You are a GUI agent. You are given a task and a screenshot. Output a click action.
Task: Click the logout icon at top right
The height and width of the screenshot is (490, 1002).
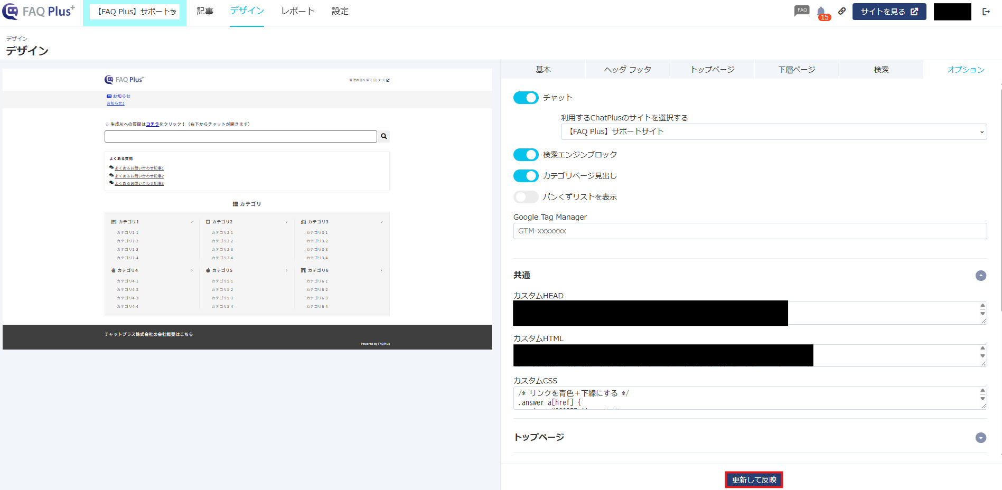(986, 12)
